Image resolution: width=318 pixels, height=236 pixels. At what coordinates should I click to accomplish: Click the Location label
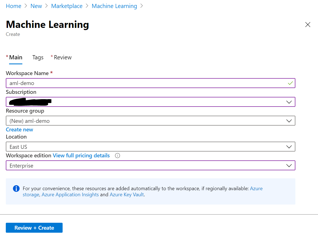(16, 137)
